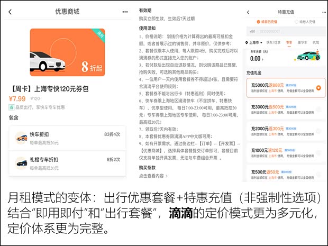Open the 0.00 专车余额 balance details
This screenshot has height=246, width=328.
tap(257, 59)
